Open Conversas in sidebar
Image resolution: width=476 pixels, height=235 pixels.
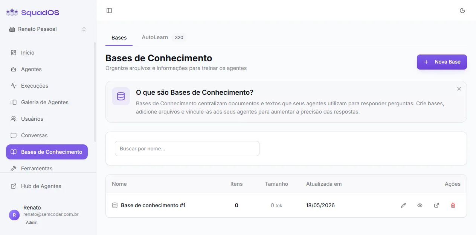(x=47, y=135)
